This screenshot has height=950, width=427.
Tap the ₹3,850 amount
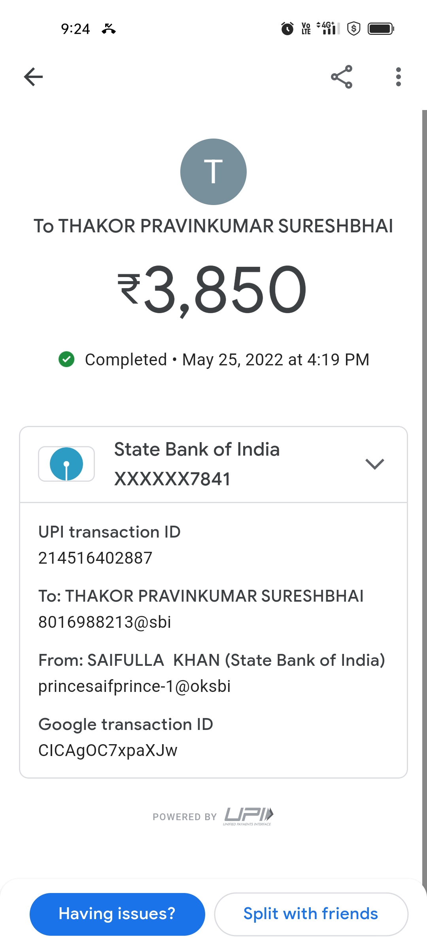(213, 290)
